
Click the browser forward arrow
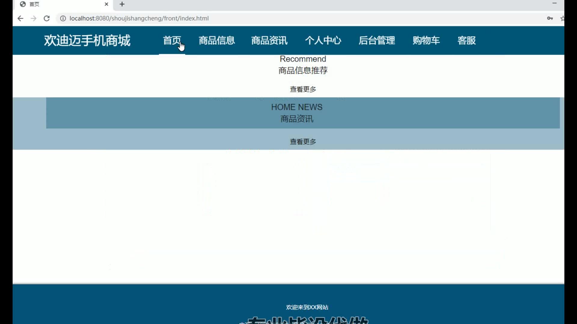pyautogui.click(x=33, y=18)
